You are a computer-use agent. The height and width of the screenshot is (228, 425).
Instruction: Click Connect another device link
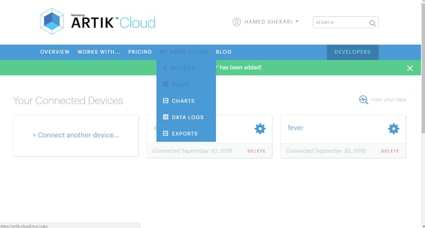(76, 135)
